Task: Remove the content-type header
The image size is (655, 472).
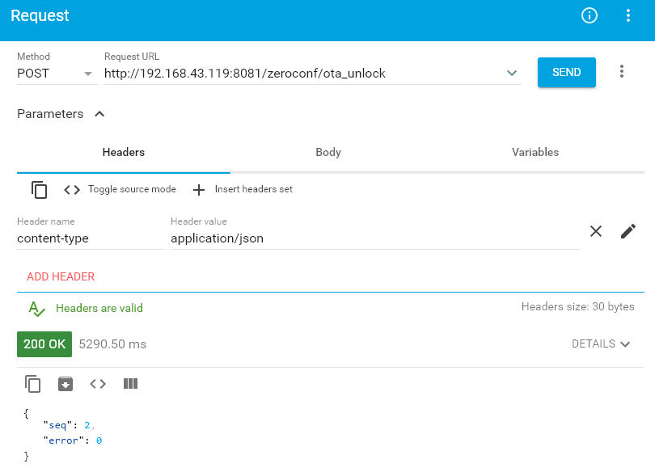Action: point(596,231)
